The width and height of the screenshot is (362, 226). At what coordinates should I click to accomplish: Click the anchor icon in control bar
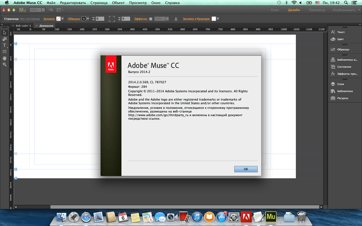tap(176, 19)
